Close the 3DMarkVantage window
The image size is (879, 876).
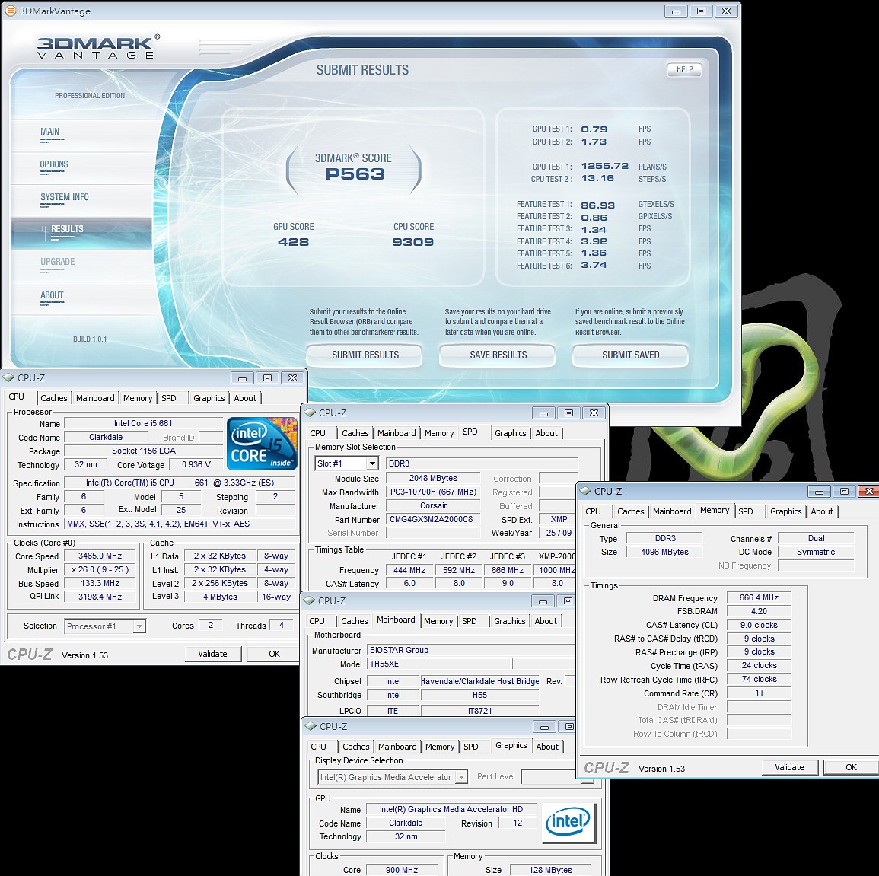tap(726, 11)
